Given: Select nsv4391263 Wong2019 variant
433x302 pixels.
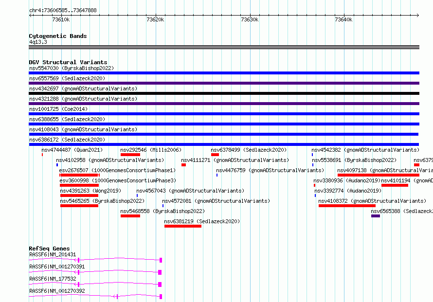Looking at the screenshot, I should tap(90, 191).
